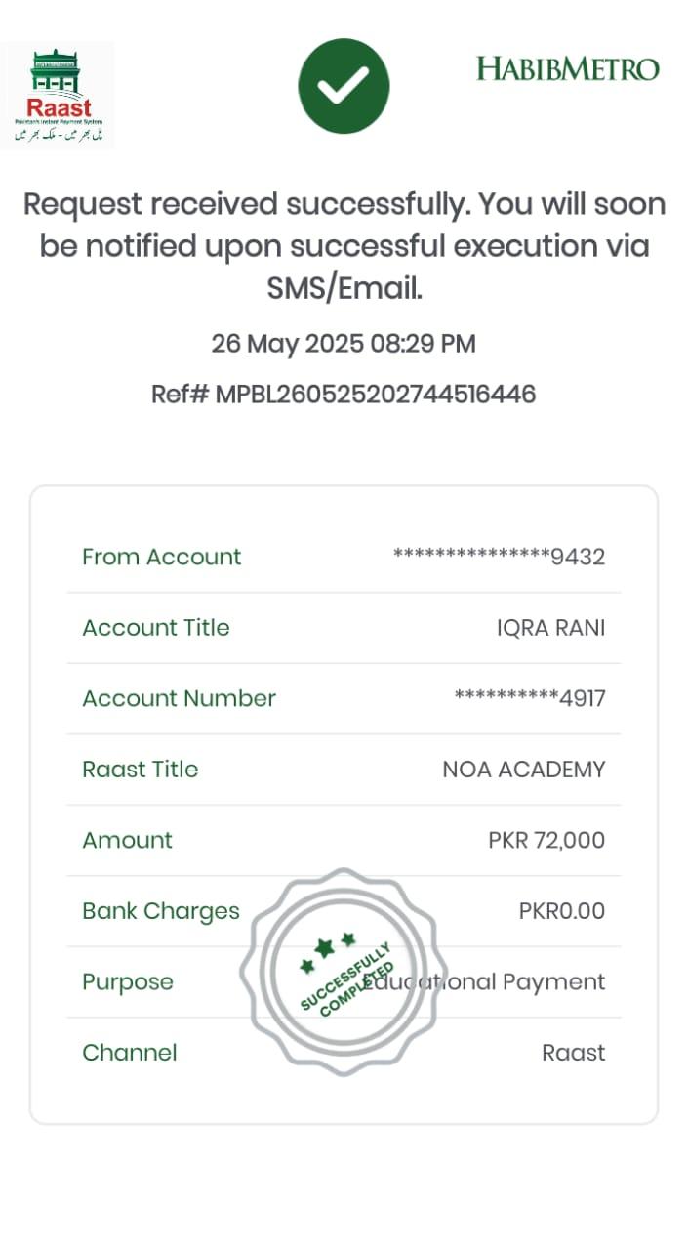Click the Bank Charges label

tap(160, 911)
